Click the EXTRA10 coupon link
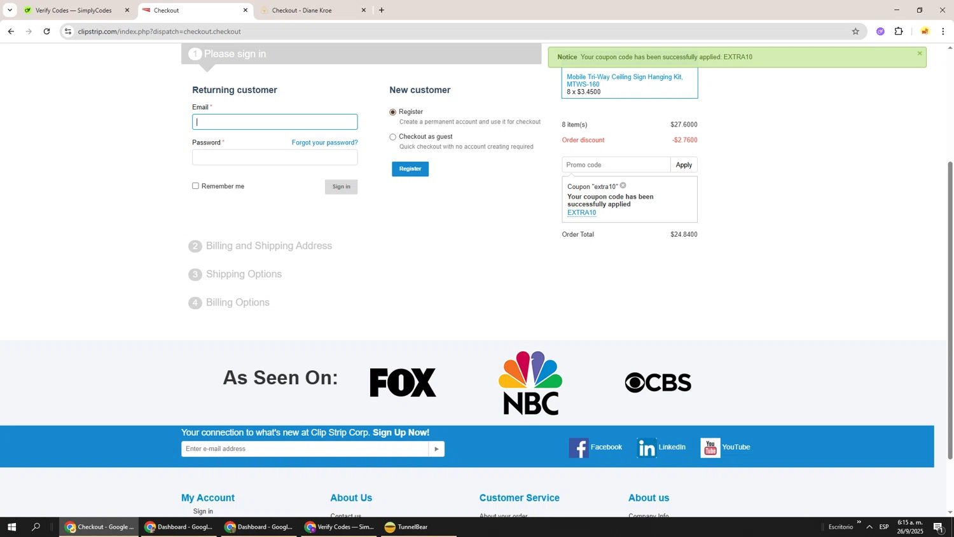The image size is (954, 537). coord(581,213)
